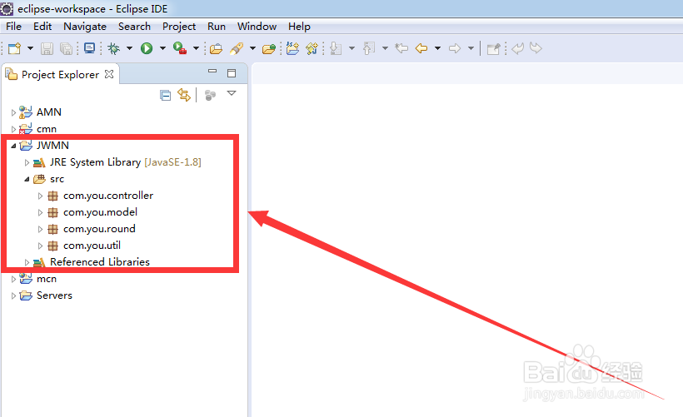
Task: Minimize the Project Explorer panel
Action: click(x=212, y=71)
